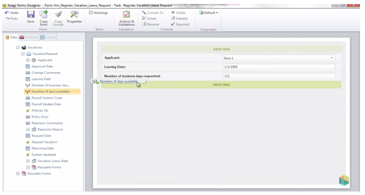Click the Convert To button
Screen dimensions: 365x195
(153, 12)
